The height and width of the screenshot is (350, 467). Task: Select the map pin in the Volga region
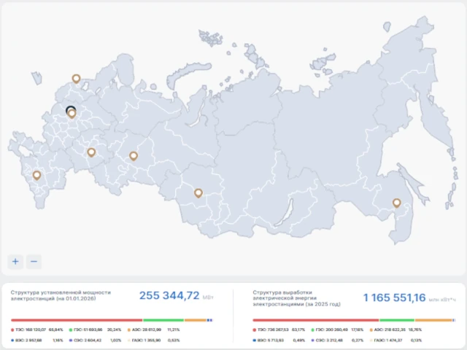click(91, 152)
